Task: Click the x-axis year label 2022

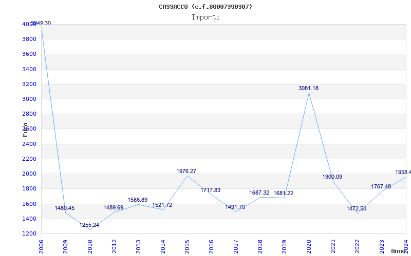Action: coord(358,247)
